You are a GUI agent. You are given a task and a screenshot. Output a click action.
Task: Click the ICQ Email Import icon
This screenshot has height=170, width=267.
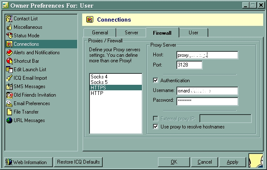coord(9,78)
